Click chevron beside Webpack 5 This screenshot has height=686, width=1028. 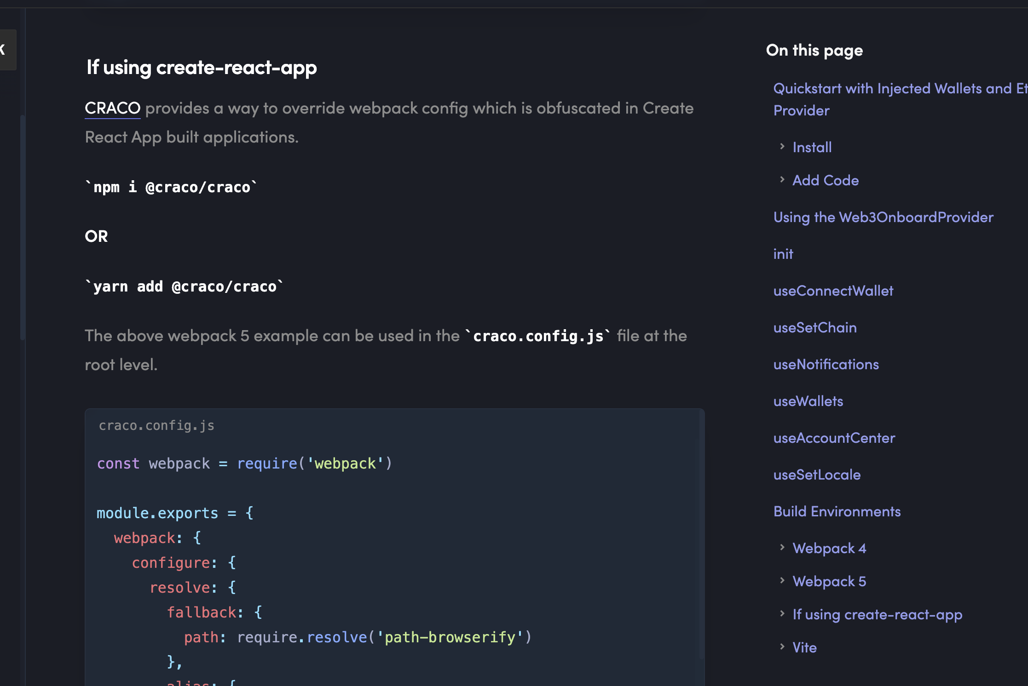click(x=782, y=580)
